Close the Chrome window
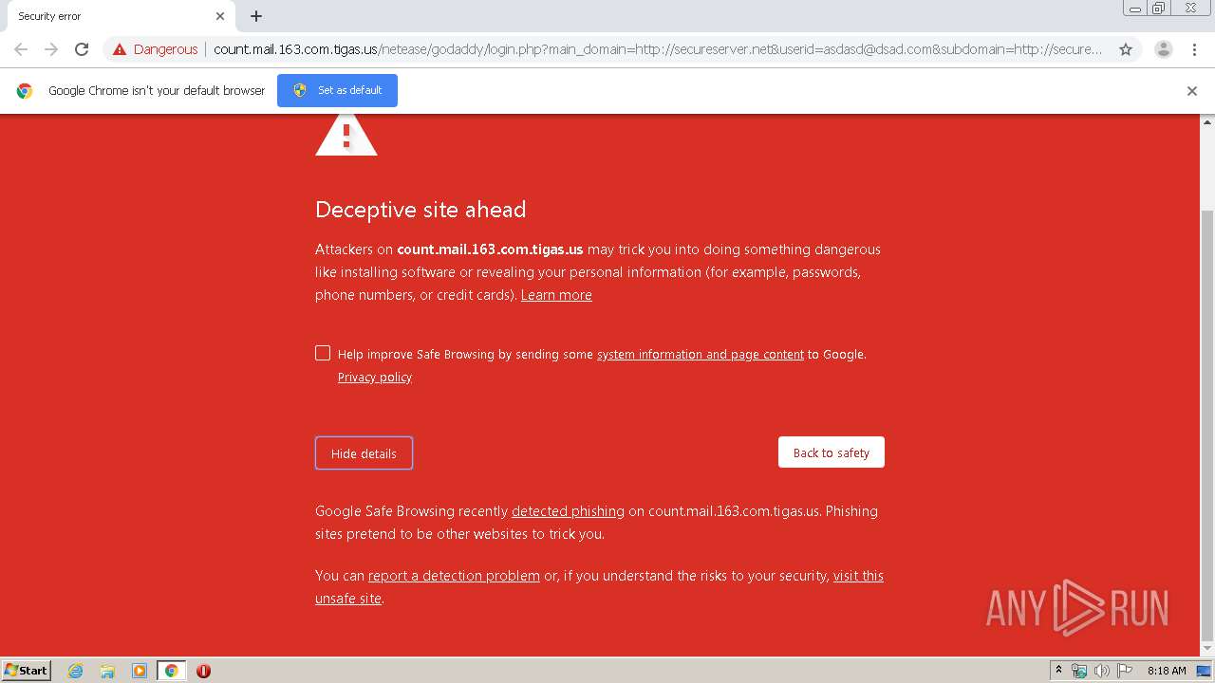Viewport: 1215px width, 683px height. (x=1190, y=9)
